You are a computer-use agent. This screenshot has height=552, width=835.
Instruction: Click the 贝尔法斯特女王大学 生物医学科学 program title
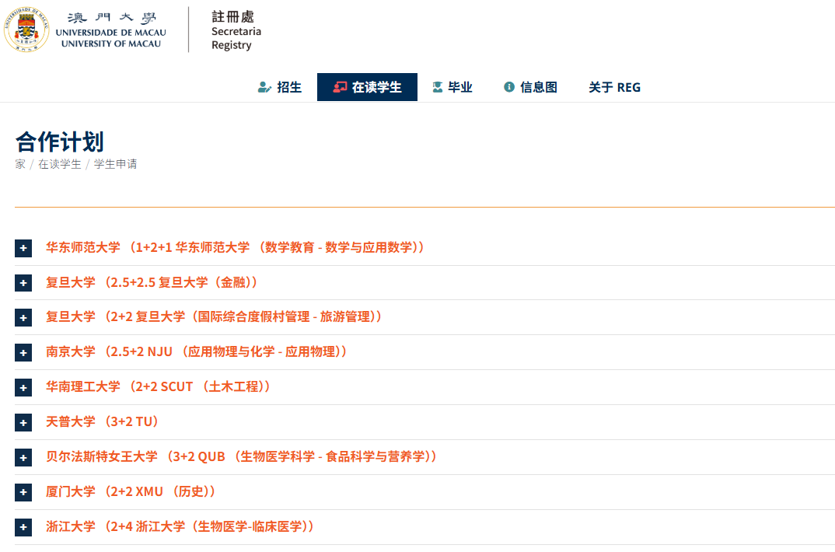[242, 456]
